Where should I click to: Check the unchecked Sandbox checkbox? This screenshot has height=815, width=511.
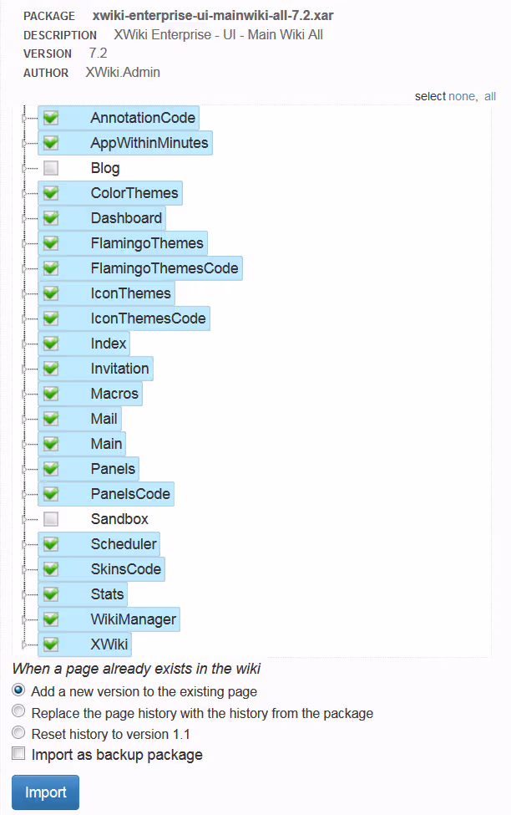[x=51, y=519]
